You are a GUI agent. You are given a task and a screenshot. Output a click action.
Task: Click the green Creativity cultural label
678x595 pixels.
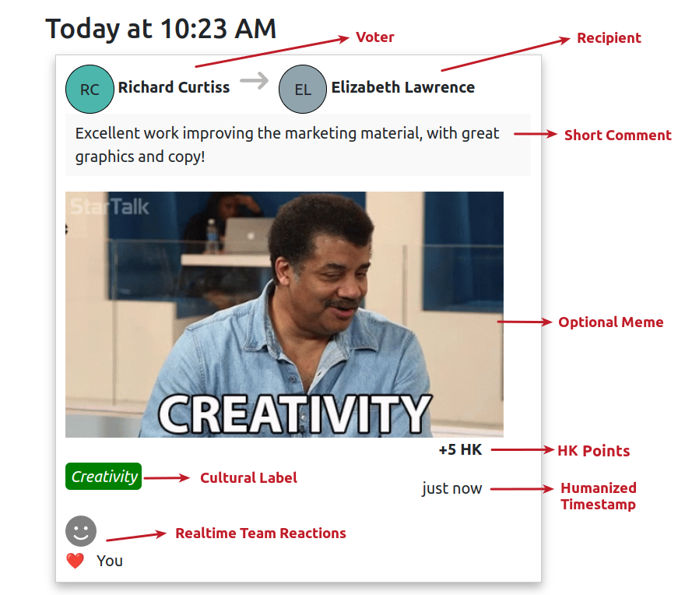[104, 477]
